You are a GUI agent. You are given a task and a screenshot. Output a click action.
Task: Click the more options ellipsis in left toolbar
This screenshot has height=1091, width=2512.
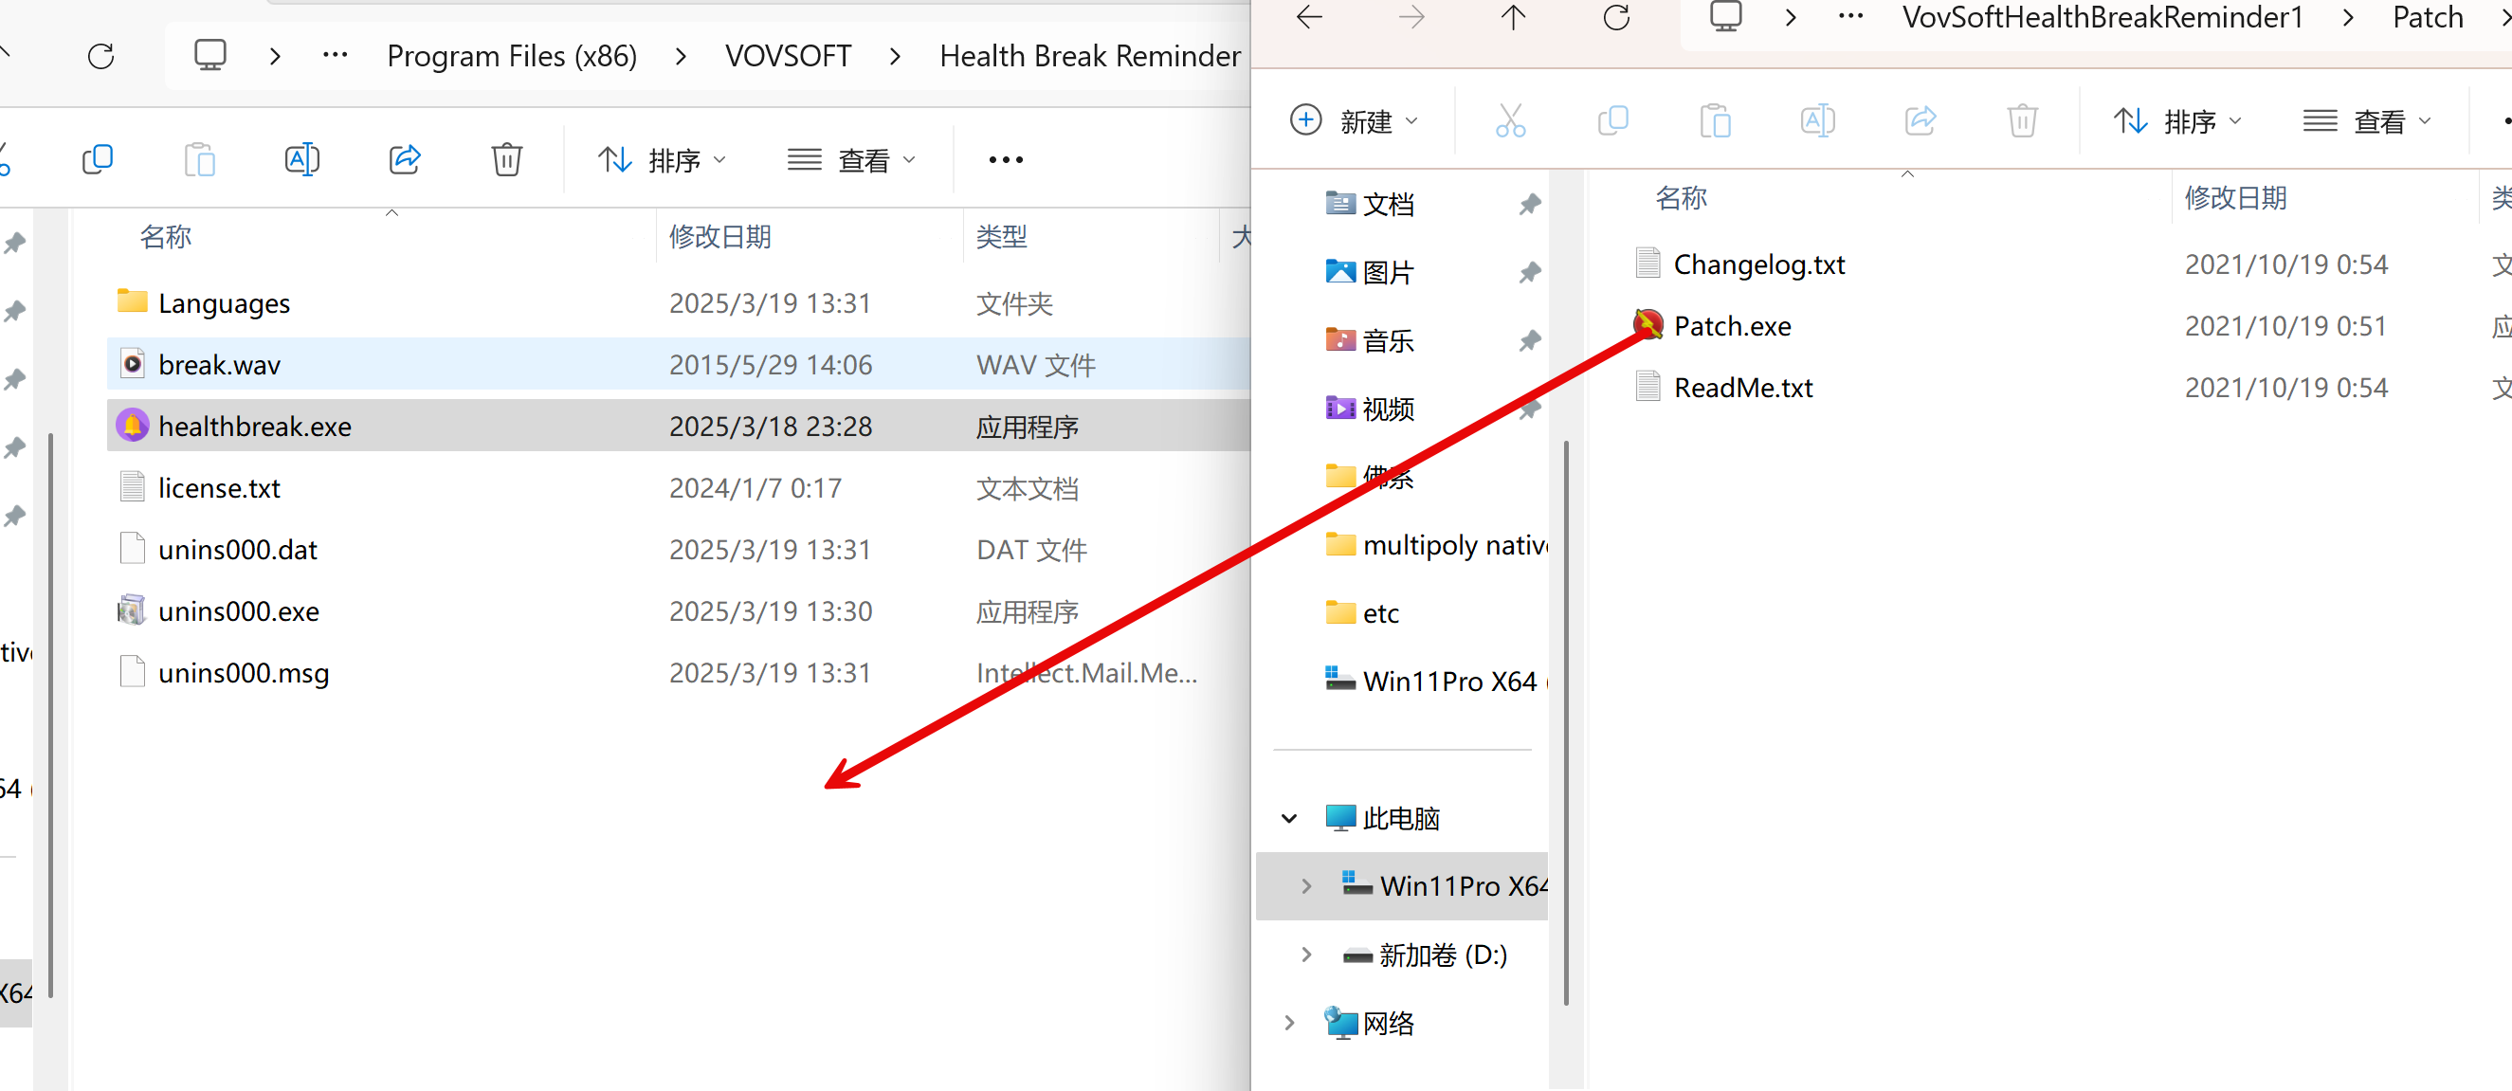pyautogui.click(x=1006, y=159)
